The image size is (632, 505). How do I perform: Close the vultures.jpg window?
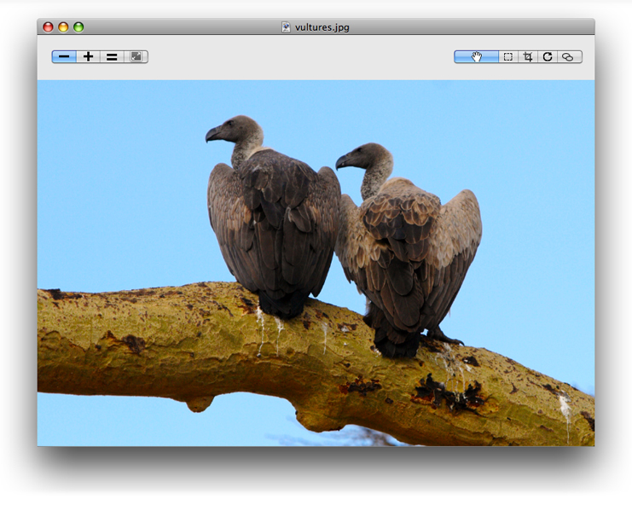49,27
